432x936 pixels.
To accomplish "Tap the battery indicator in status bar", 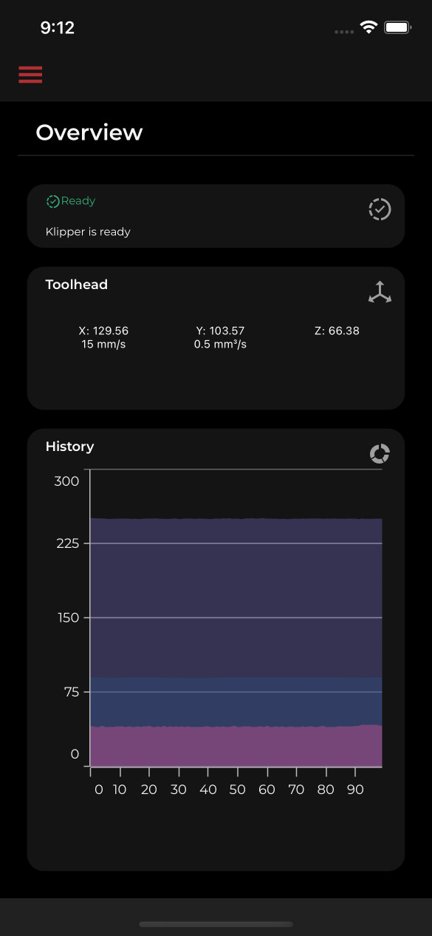I will point(397,27).
